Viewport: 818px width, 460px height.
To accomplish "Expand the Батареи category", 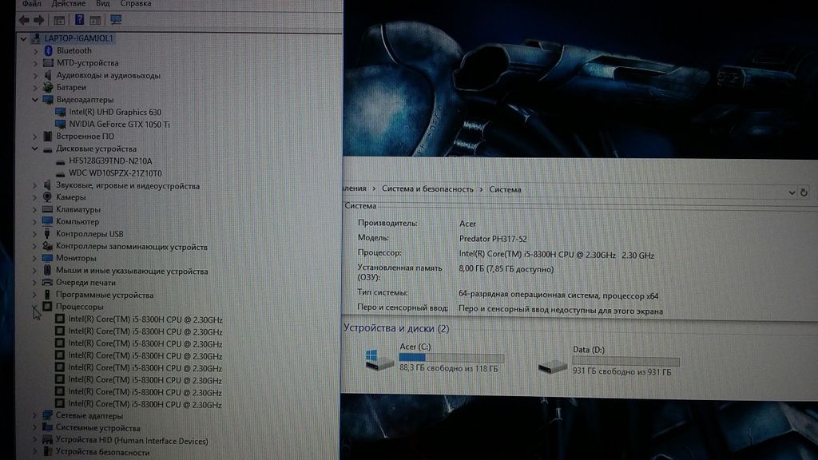I will click(35, 88).
